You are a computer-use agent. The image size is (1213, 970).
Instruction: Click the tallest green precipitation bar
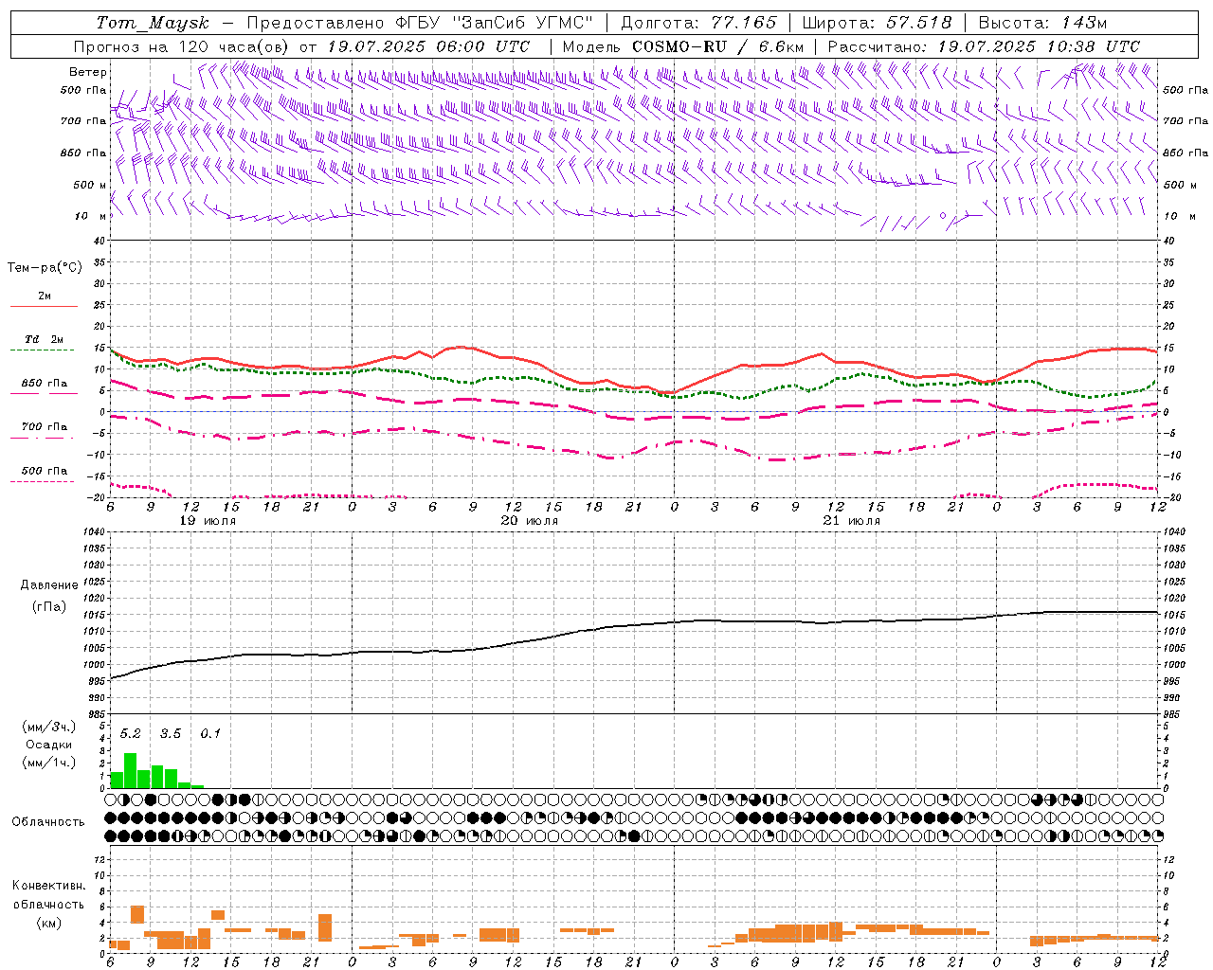pos(131,770)
